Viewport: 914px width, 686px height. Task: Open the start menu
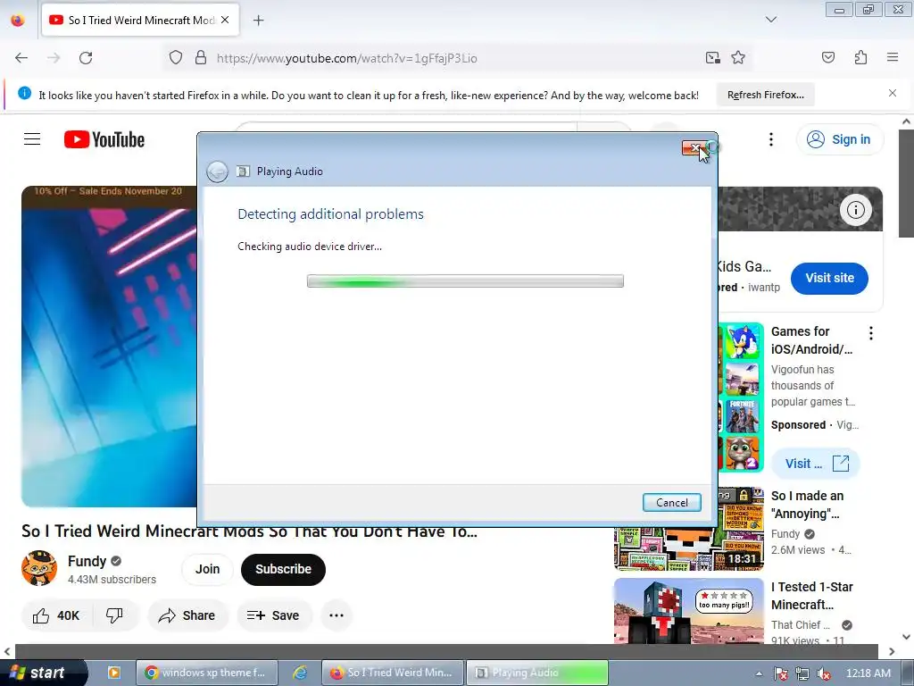click(x=44, y=673)
